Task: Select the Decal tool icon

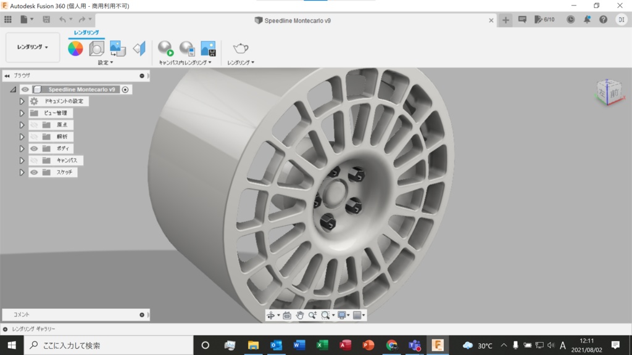Action: click(x=117, y=48)
